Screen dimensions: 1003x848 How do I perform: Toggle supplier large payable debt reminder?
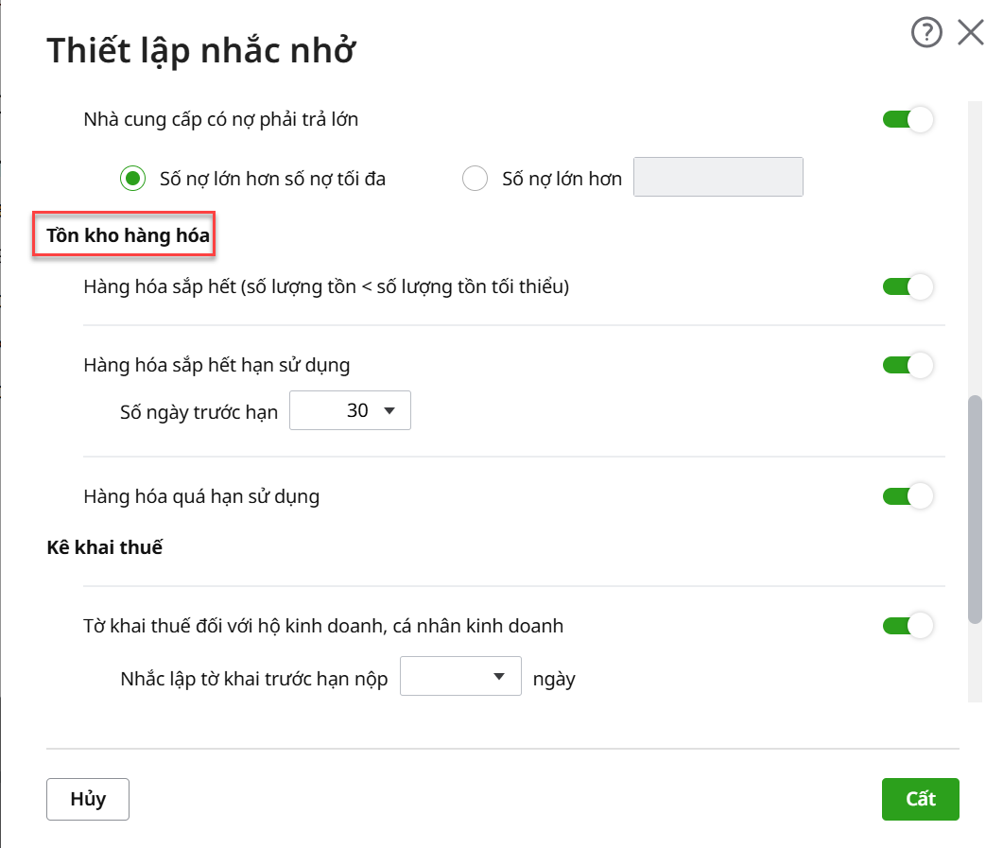(908, 120)
